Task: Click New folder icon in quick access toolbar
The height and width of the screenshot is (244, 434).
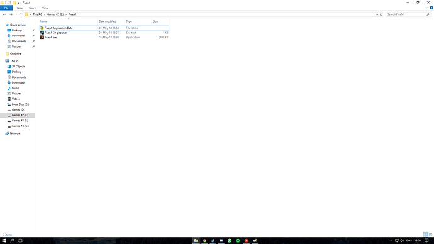Action: tap(14, 3)
